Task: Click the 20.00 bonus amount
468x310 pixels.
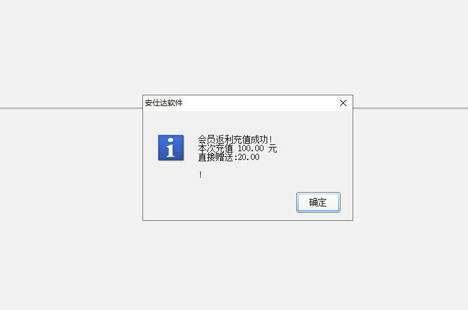Action: tap(248, 157)
